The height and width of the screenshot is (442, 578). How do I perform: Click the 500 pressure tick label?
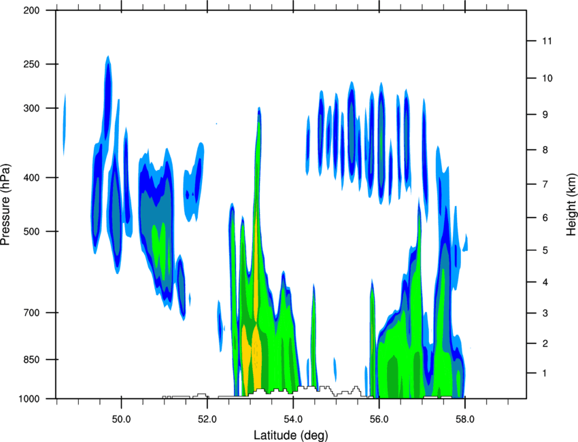(31, 231)
